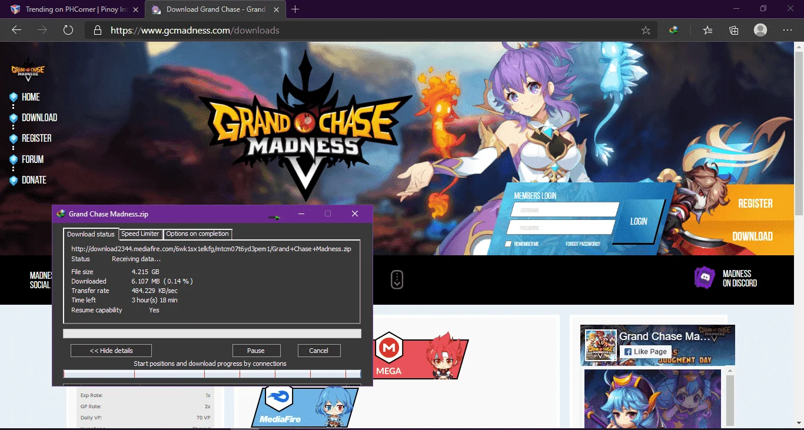Open the browser Settings and more menu

[788, 30]
